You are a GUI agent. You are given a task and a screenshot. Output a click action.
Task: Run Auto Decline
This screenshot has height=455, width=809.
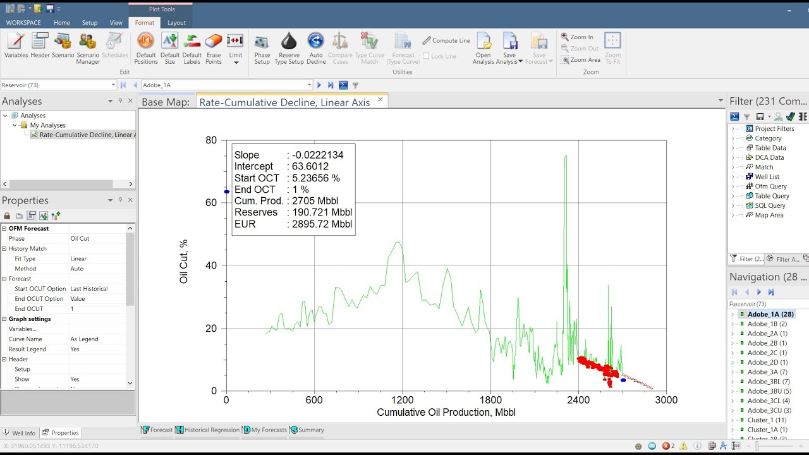coord(315,49)
